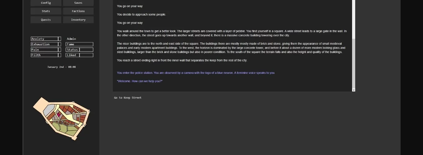Click the Fame meter bar

click(x=79, y=44)
